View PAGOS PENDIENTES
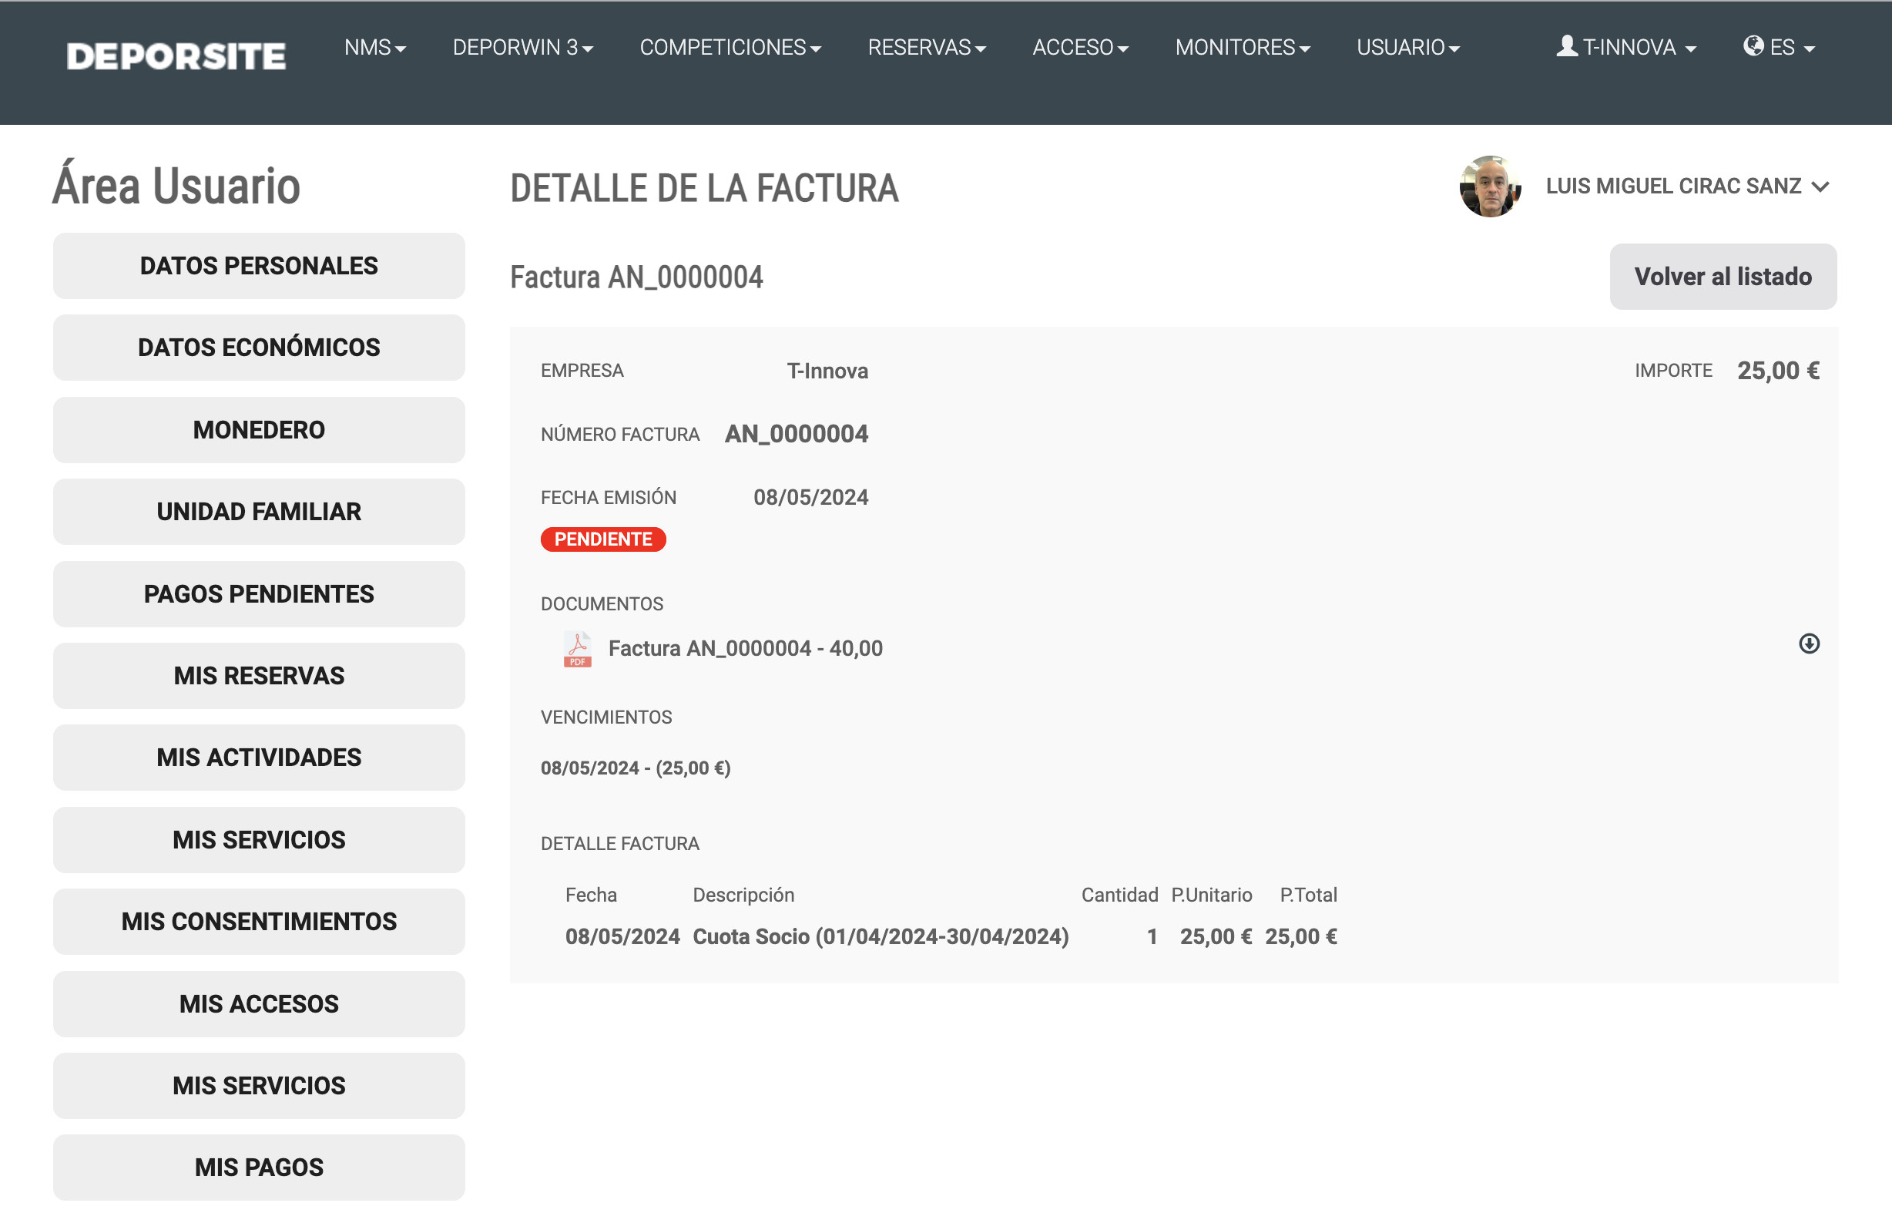This screenshot has width=1892, height=1213. pyautogui.click(x=259, y=594)
